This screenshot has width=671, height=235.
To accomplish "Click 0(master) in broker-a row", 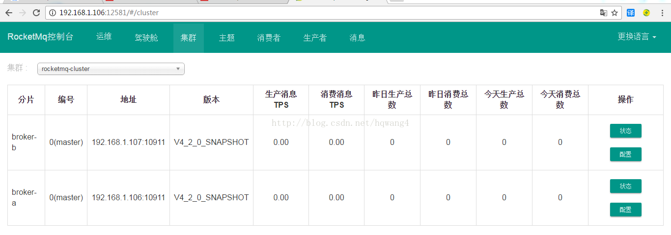I will (x=66, y=198).
